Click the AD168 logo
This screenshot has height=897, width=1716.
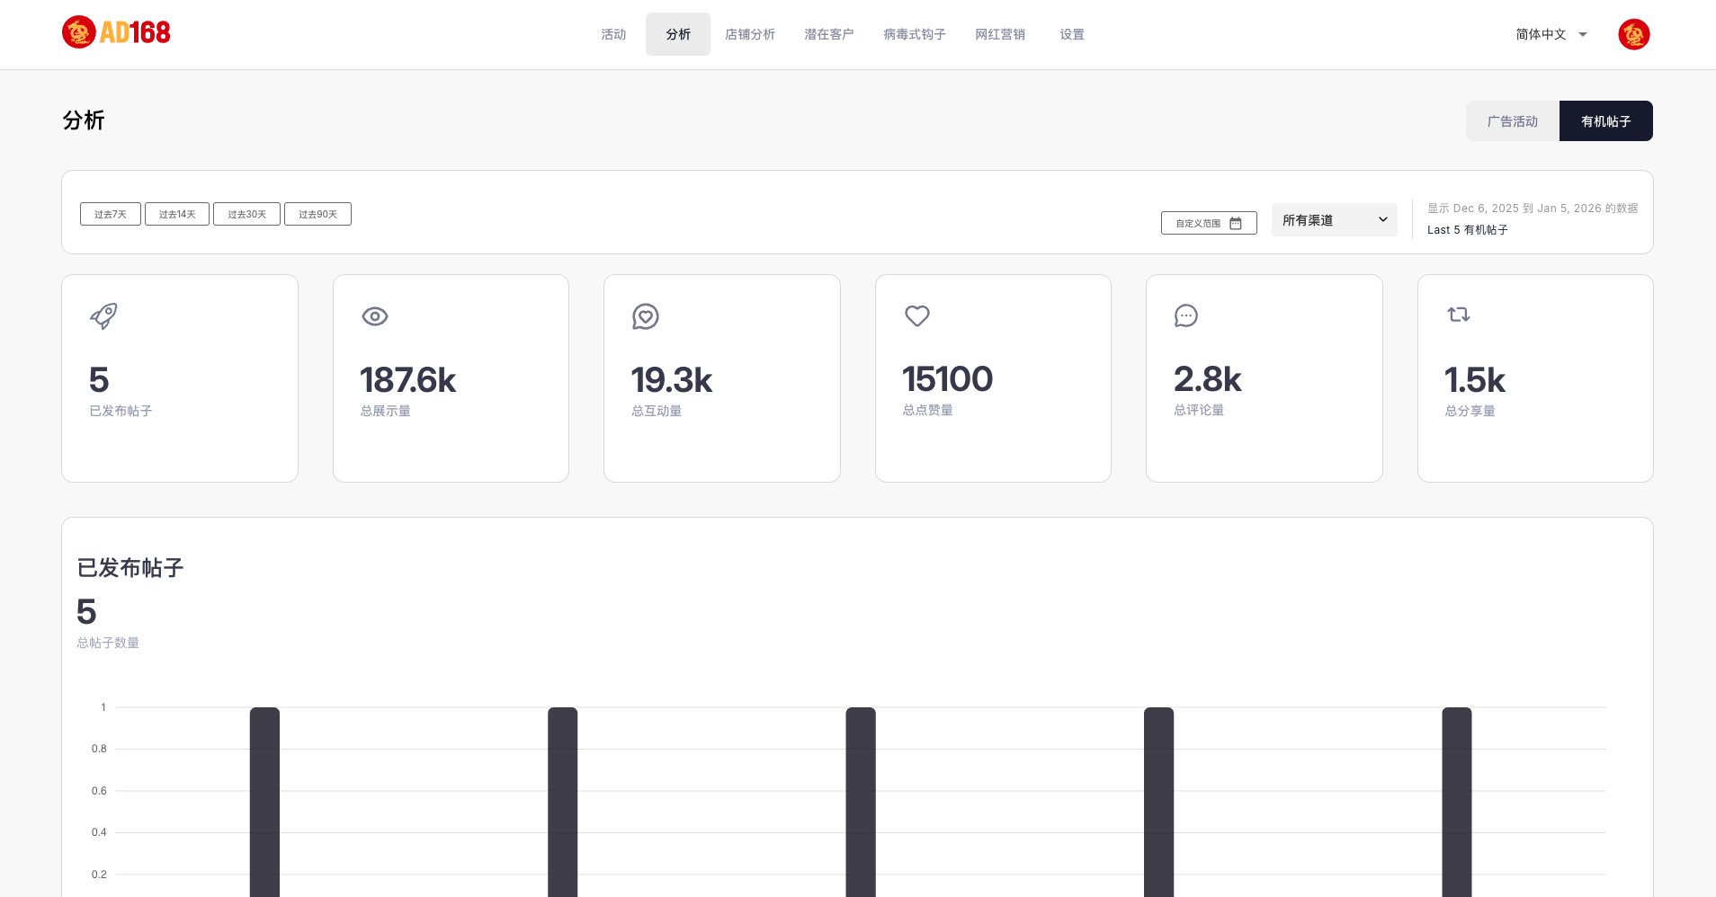(x=116, y=32)
